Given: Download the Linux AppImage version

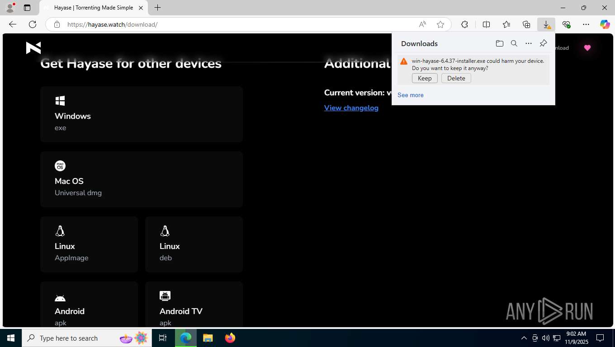Looking at the screenshot, I should (x=89, y=244).
